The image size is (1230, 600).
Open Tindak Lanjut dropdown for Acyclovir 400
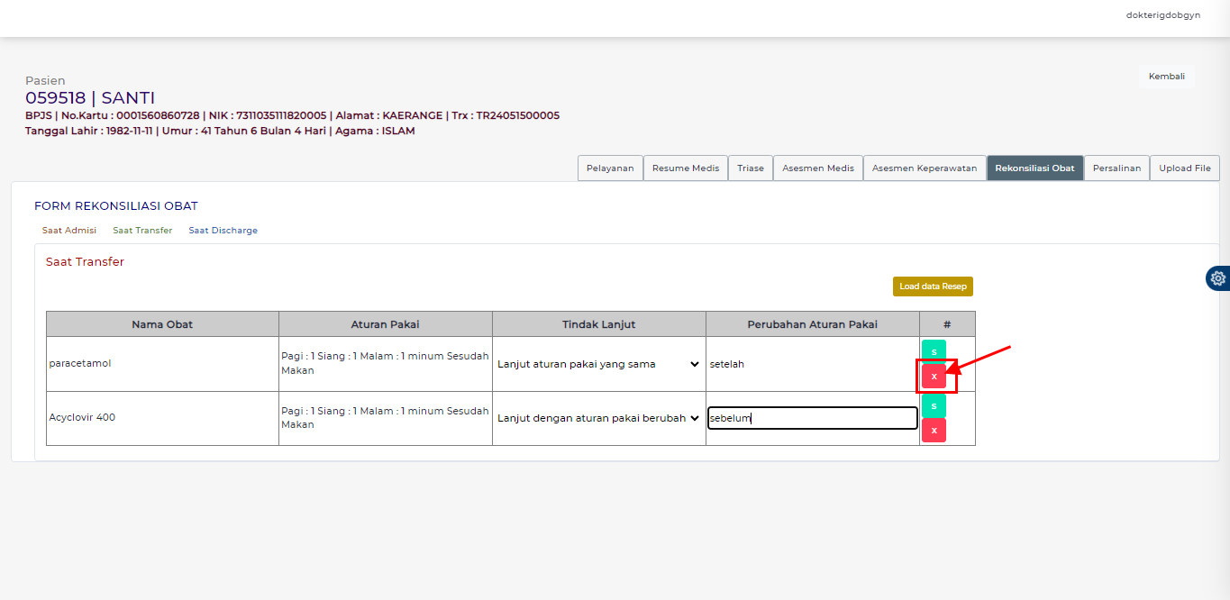tap(598, 418)
